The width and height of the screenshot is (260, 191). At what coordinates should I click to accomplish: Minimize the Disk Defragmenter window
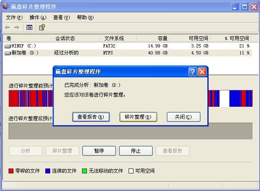235,7
